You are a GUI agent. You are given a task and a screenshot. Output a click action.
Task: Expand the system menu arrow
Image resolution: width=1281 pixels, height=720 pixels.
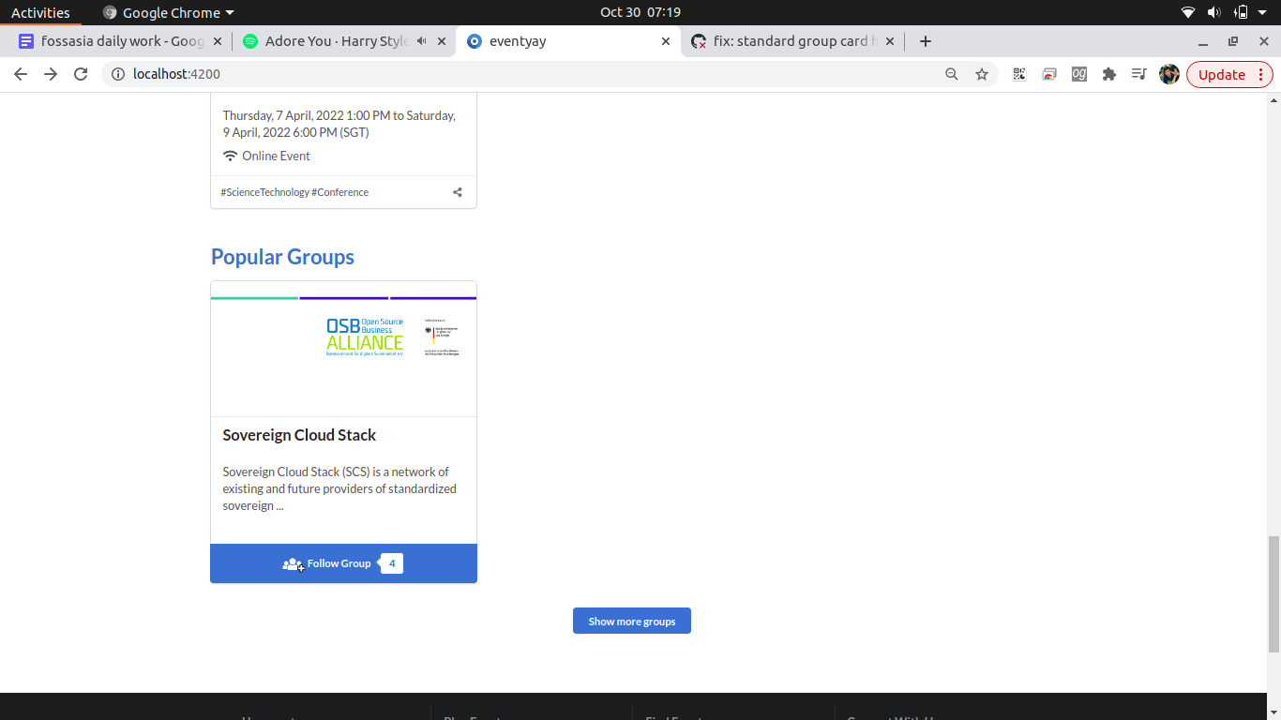pos(1264,12)
